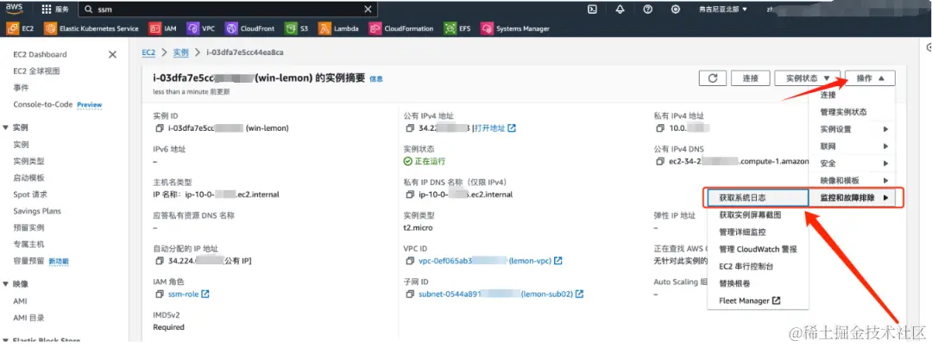
Task: Select 获取实例屏幕截图 menu item
Action: pos(758,214)
